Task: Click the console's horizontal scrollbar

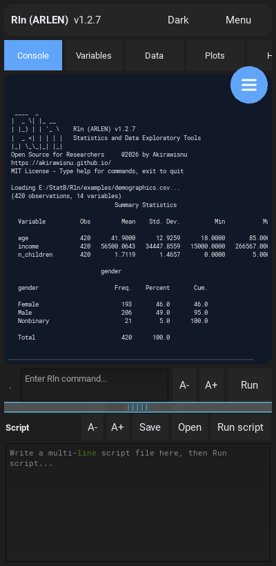Action: (x=130, y=360)
